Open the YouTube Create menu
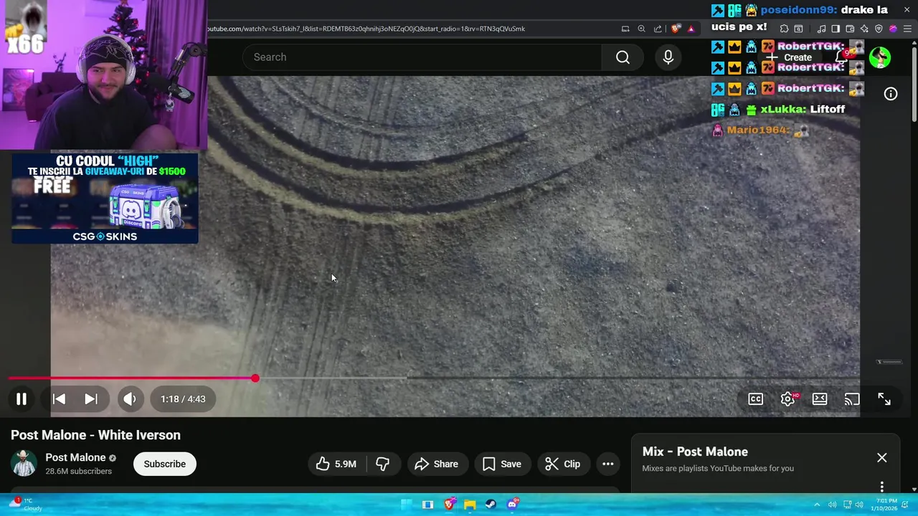Image resolution: width=918 pixels, height=516 pixels. point(790,57)
